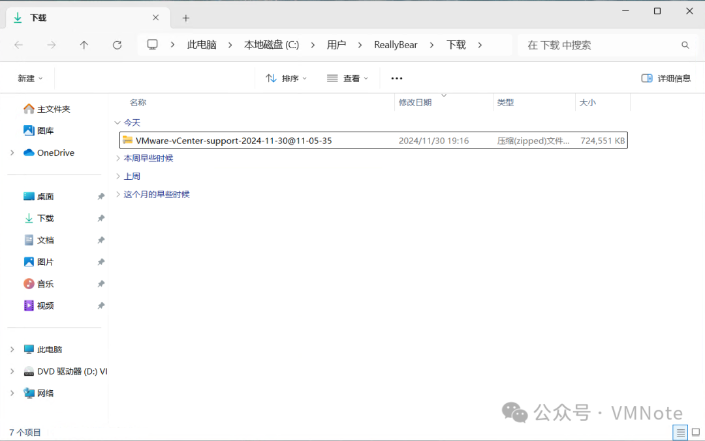Open 音乐 in quick access
Screen dimensions: 705x441
tap(39, 284)
